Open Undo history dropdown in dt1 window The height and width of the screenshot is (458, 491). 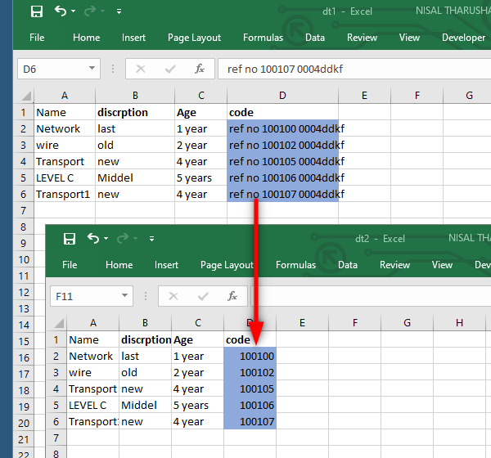pos(74,11)
